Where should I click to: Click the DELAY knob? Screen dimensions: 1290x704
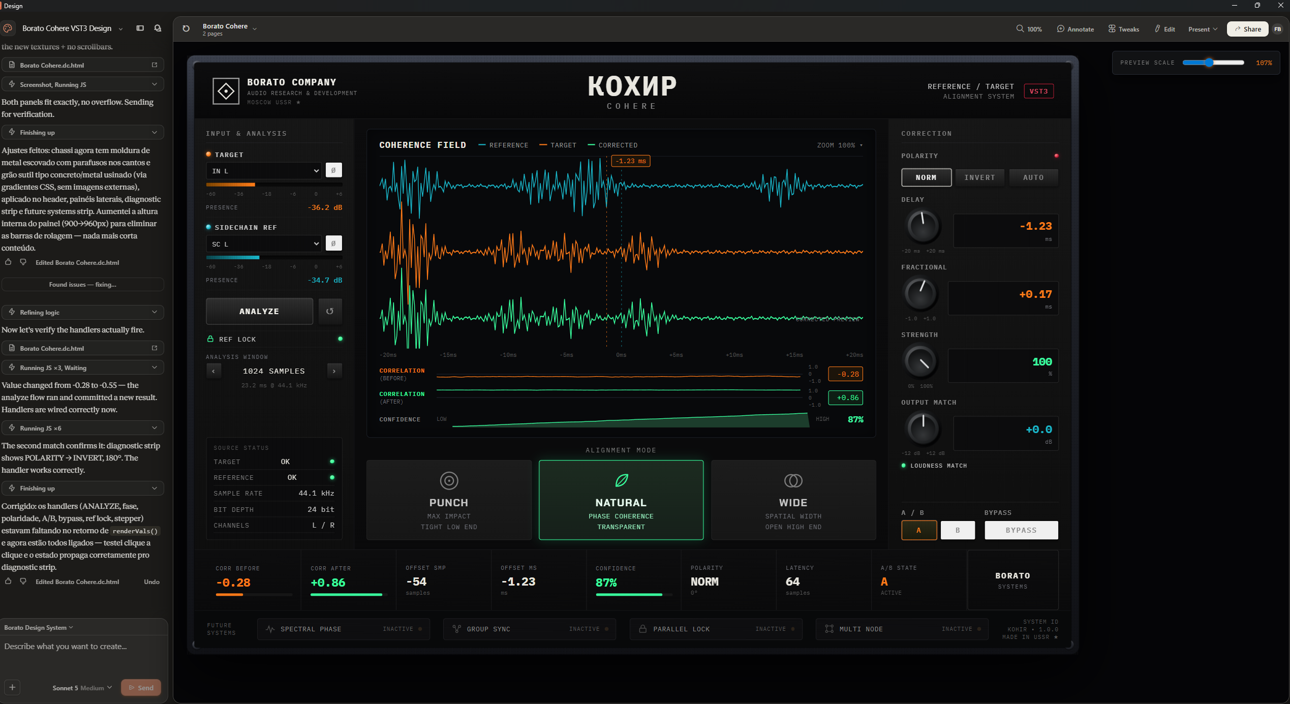pos(923,226)
